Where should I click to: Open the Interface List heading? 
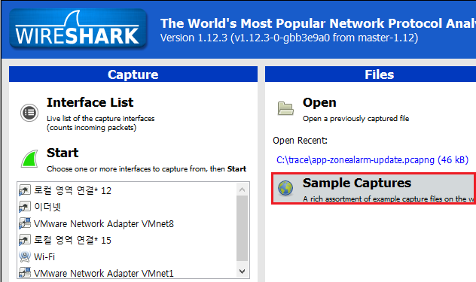(90, 102)
